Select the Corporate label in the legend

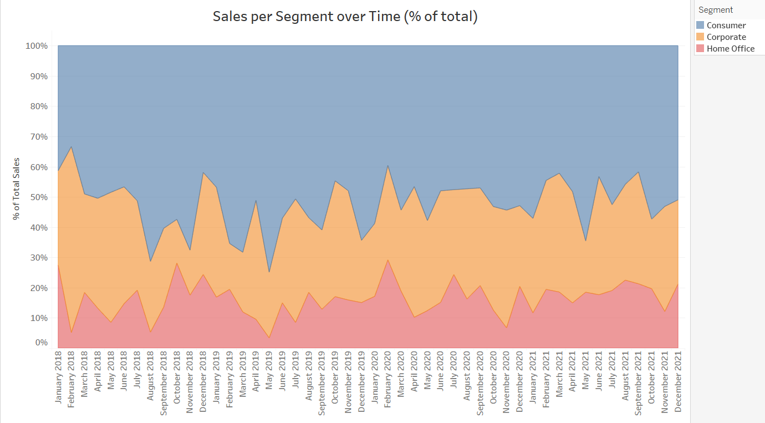[726, 37]
